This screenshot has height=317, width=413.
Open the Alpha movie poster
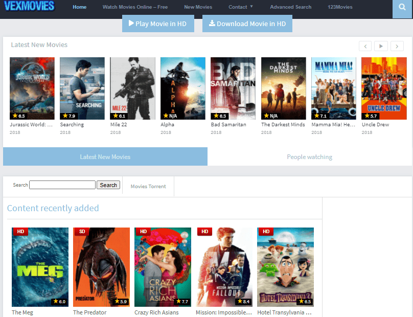pyautogui.click(x=183, y=88)
